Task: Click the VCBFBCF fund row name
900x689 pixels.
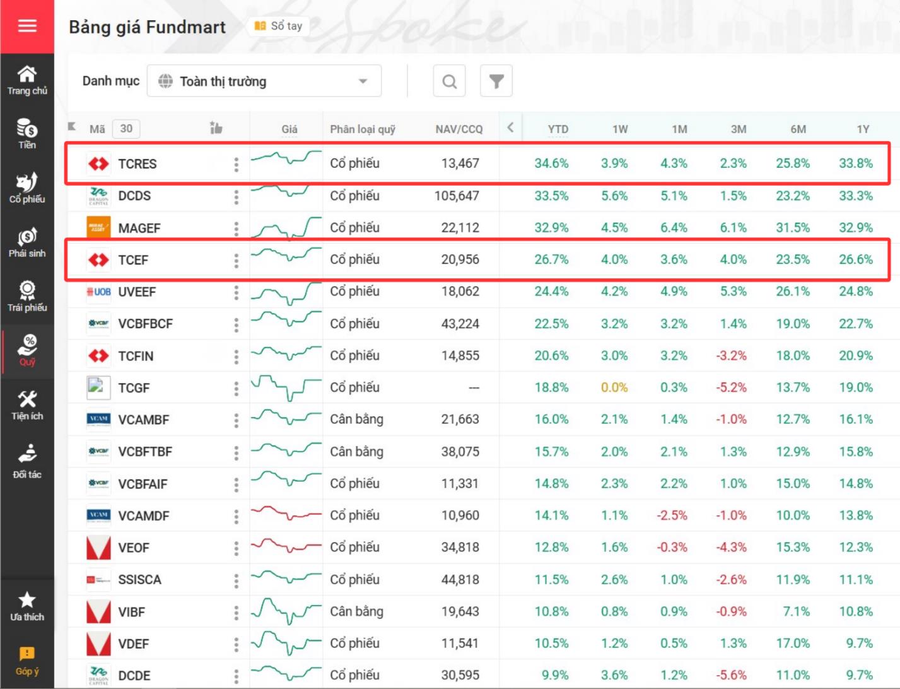Action: point(145,324)
